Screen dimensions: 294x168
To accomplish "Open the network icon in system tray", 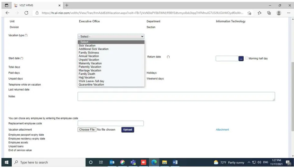I will pyautogui.click(x=254, y=162).
